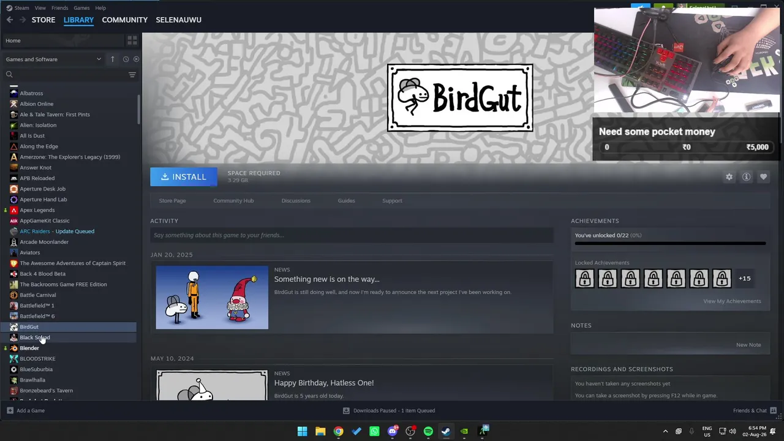
Task: Open 'Something new is on the way...' news thumbnail
Action: point(212,298)
